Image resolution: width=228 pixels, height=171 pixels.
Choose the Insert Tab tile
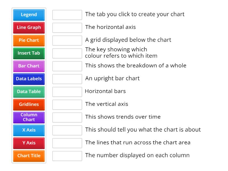(29, 53)
